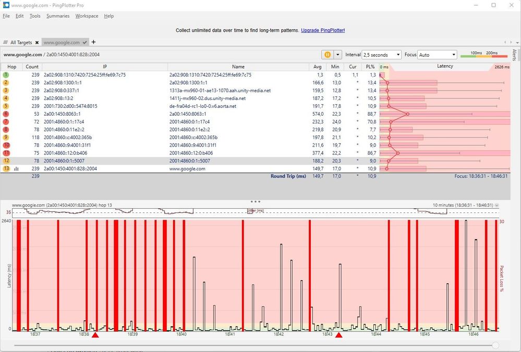Click the checkmark icon on www.google.com tab
The height and width of the screenshot is (352, 521).
pos(84,43)
